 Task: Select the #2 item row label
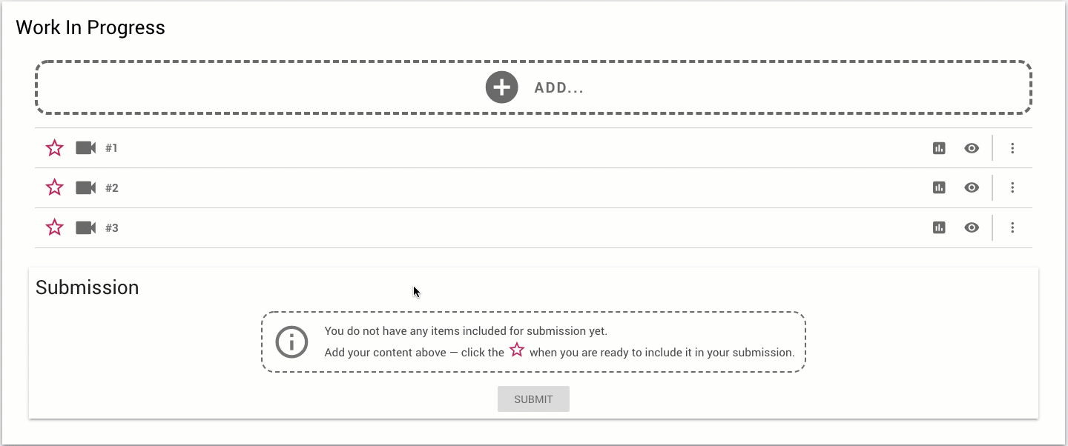click(112, 188)
